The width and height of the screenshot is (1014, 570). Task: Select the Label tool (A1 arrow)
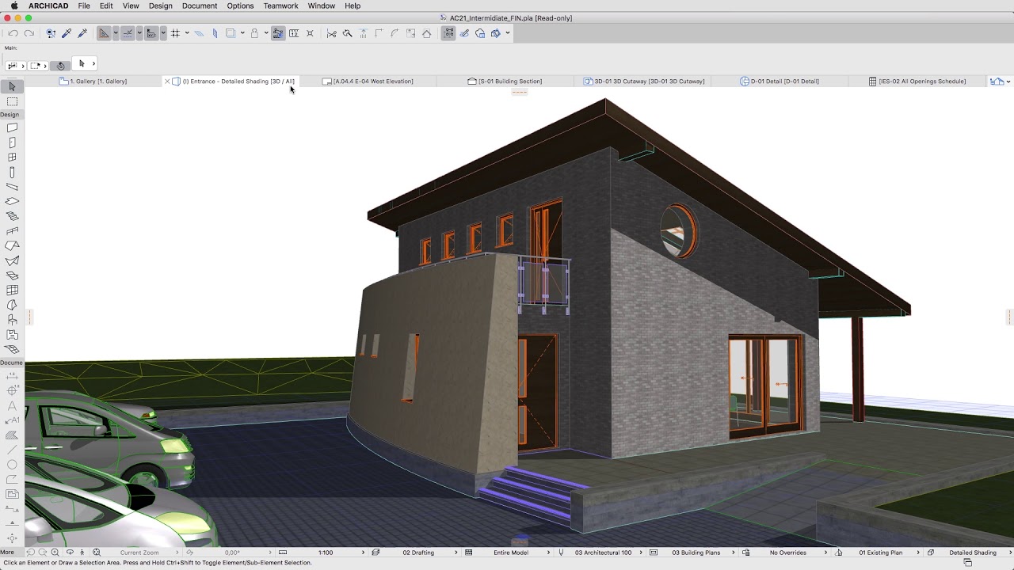click(12, 420)
